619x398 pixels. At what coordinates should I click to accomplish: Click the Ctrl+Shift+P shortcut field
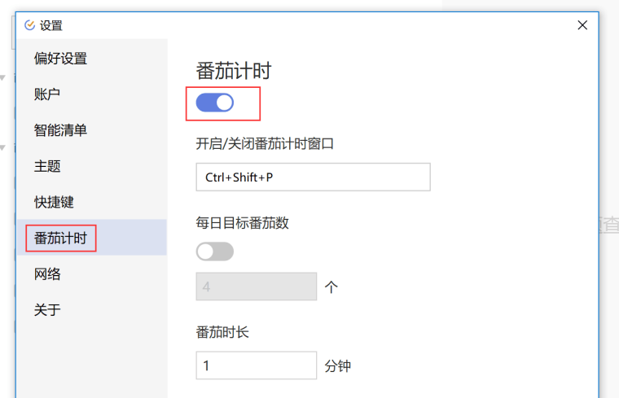click(x=313, y=177)
